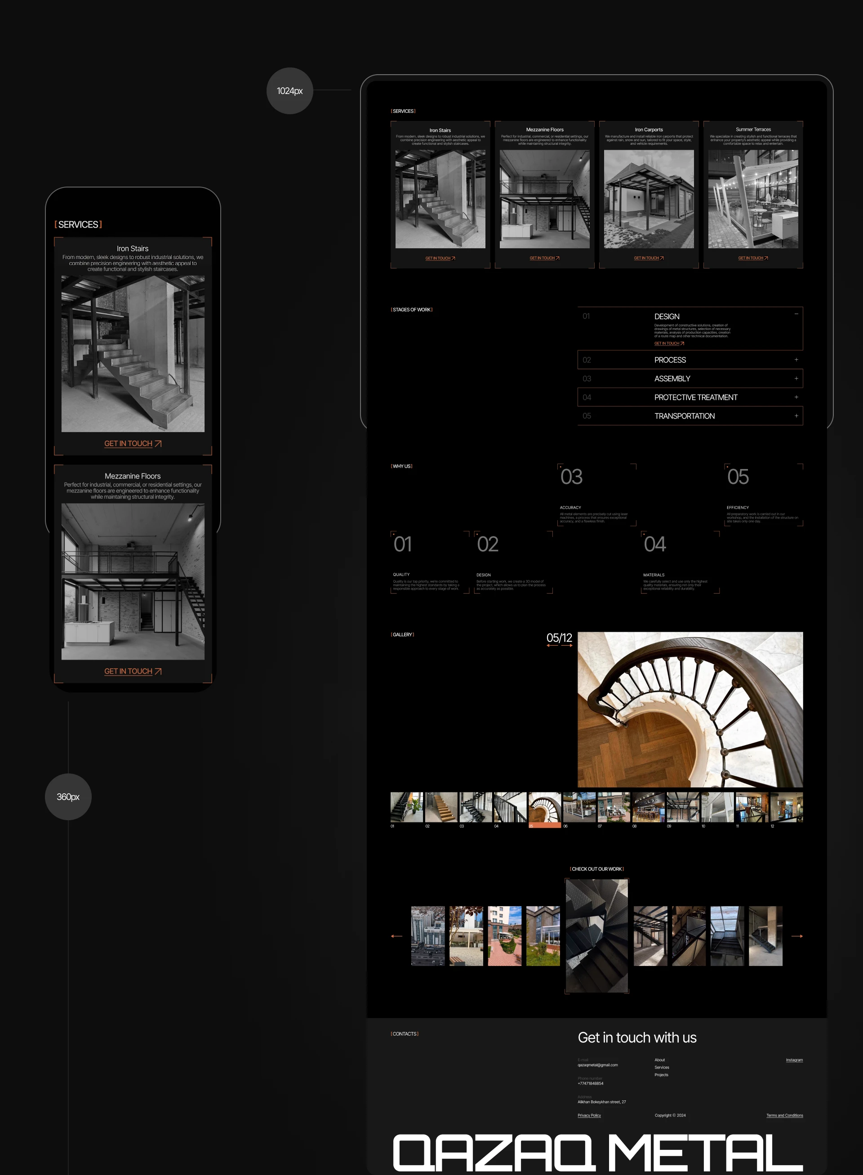Expand the Protective Treatment stage row

[796, 397]
